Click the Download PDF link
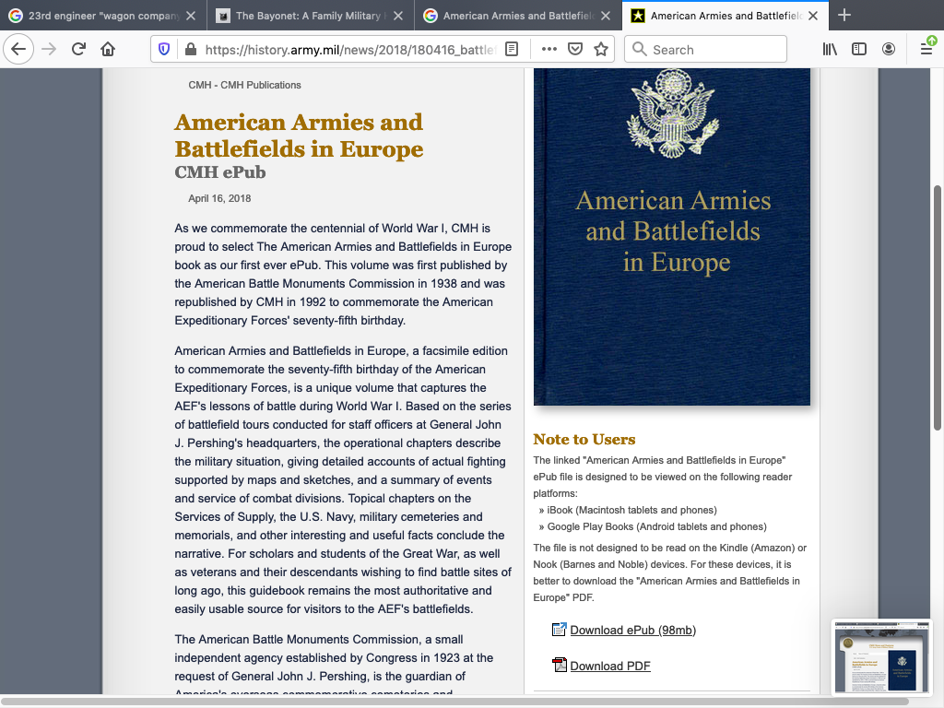Image resolution: width=944 pixels, height=708 pixels. pos(610,667)
